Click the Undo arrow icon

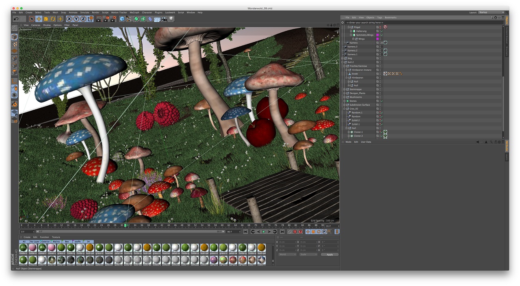[16, 19]
